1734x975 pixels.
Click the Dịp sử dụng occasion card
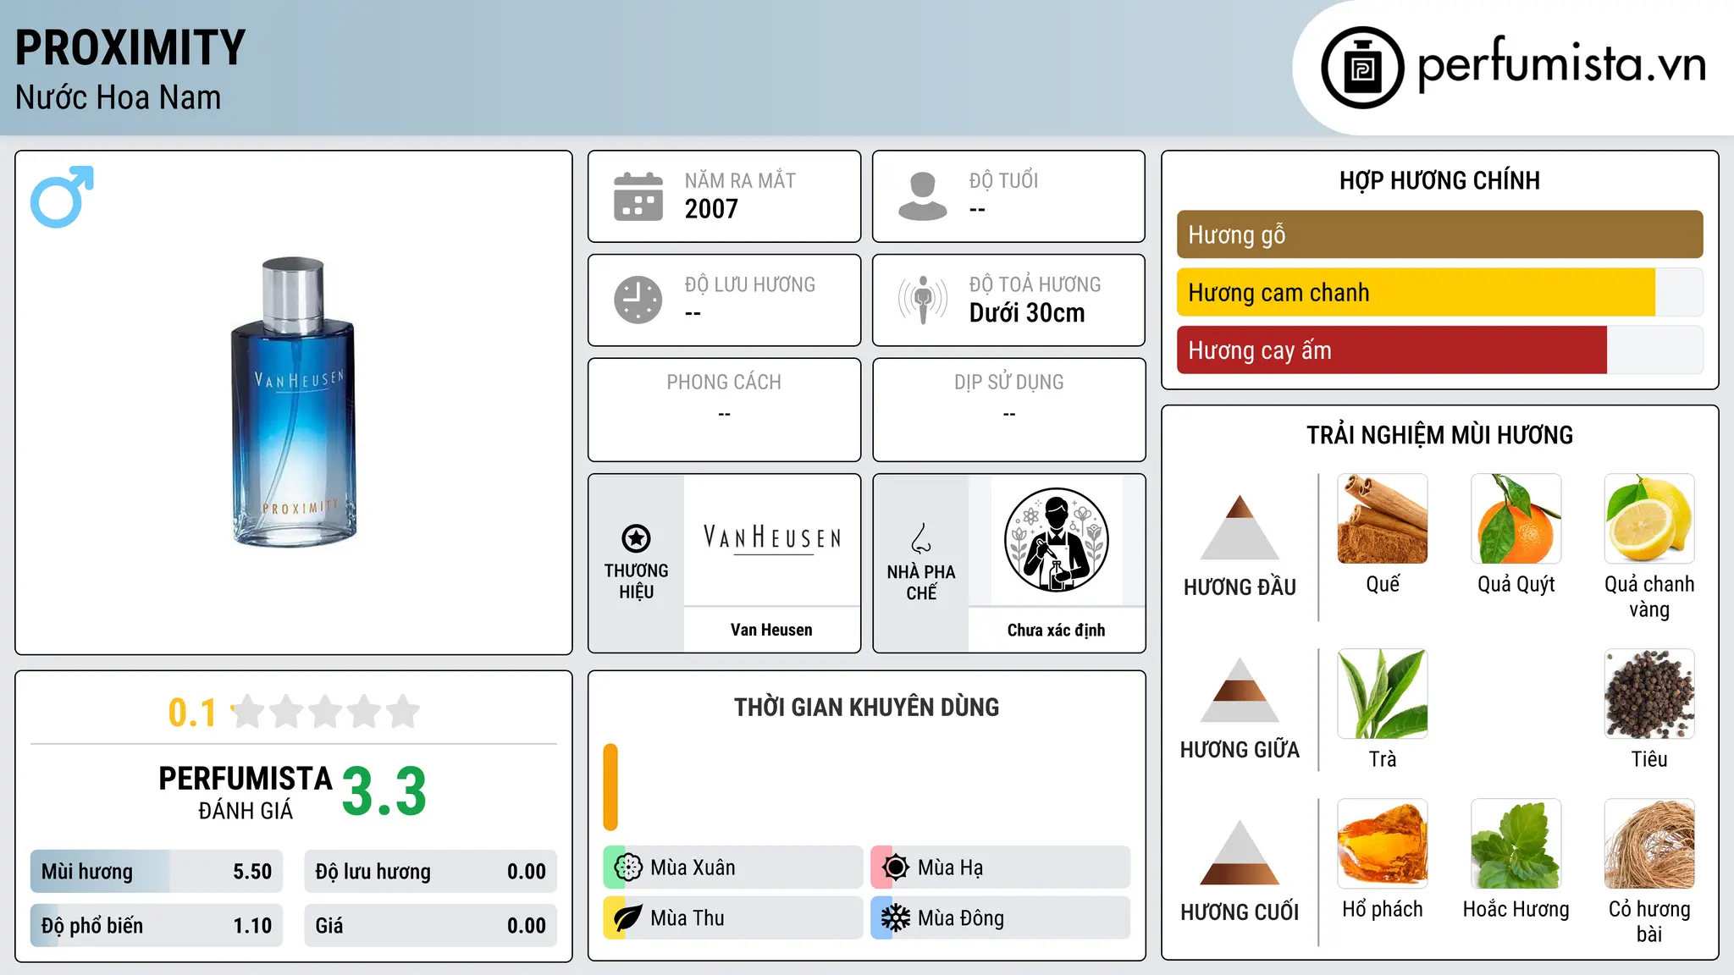(1008, 410)
